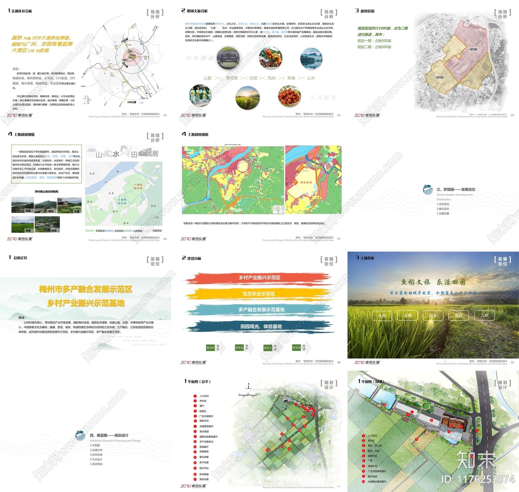Click the green 新农村 tag
The height and width of the screenshot is (492, 519).
pyautogui.click(x=211, y=348)
